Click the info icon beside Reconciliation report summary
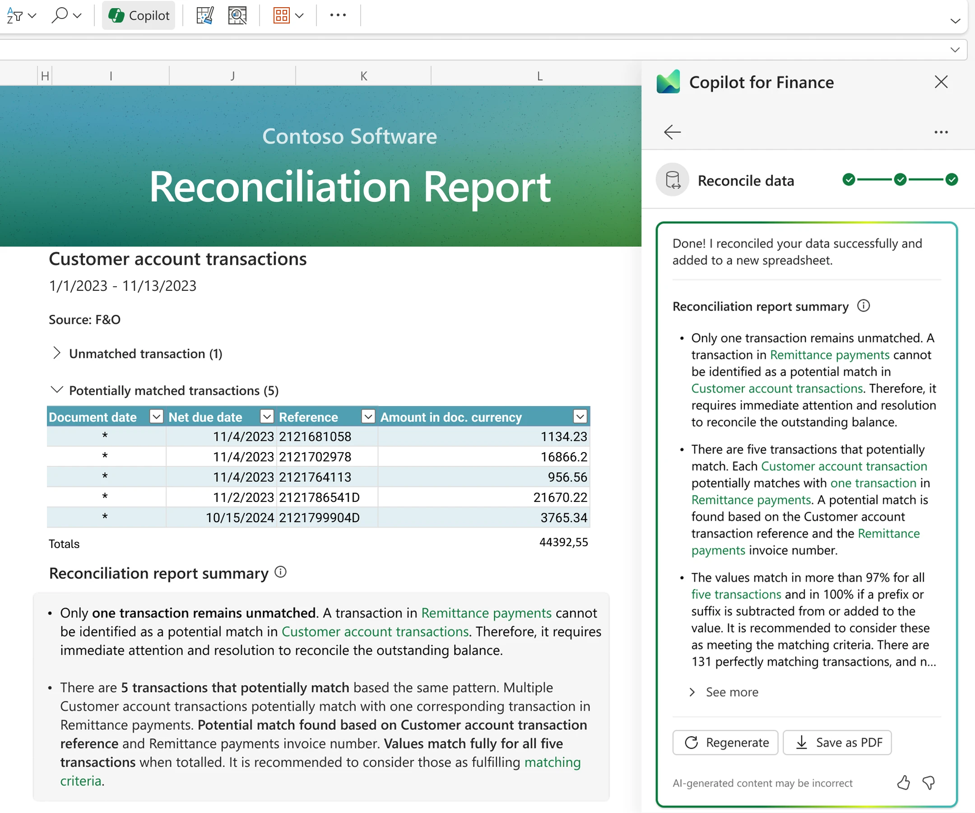 (864, 306)
